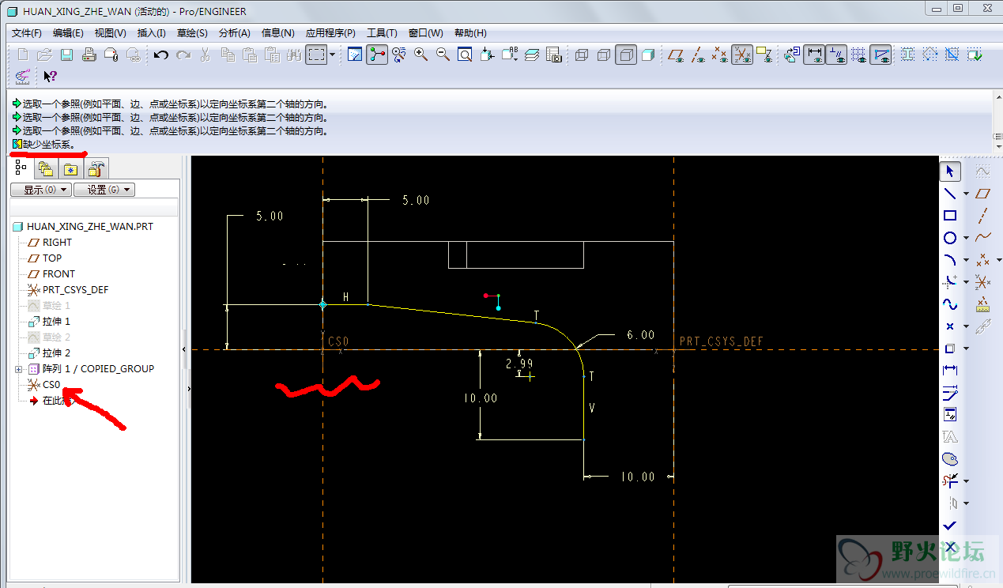
Task: Open the 文件(F) menu
Action: tap(27, 33)
